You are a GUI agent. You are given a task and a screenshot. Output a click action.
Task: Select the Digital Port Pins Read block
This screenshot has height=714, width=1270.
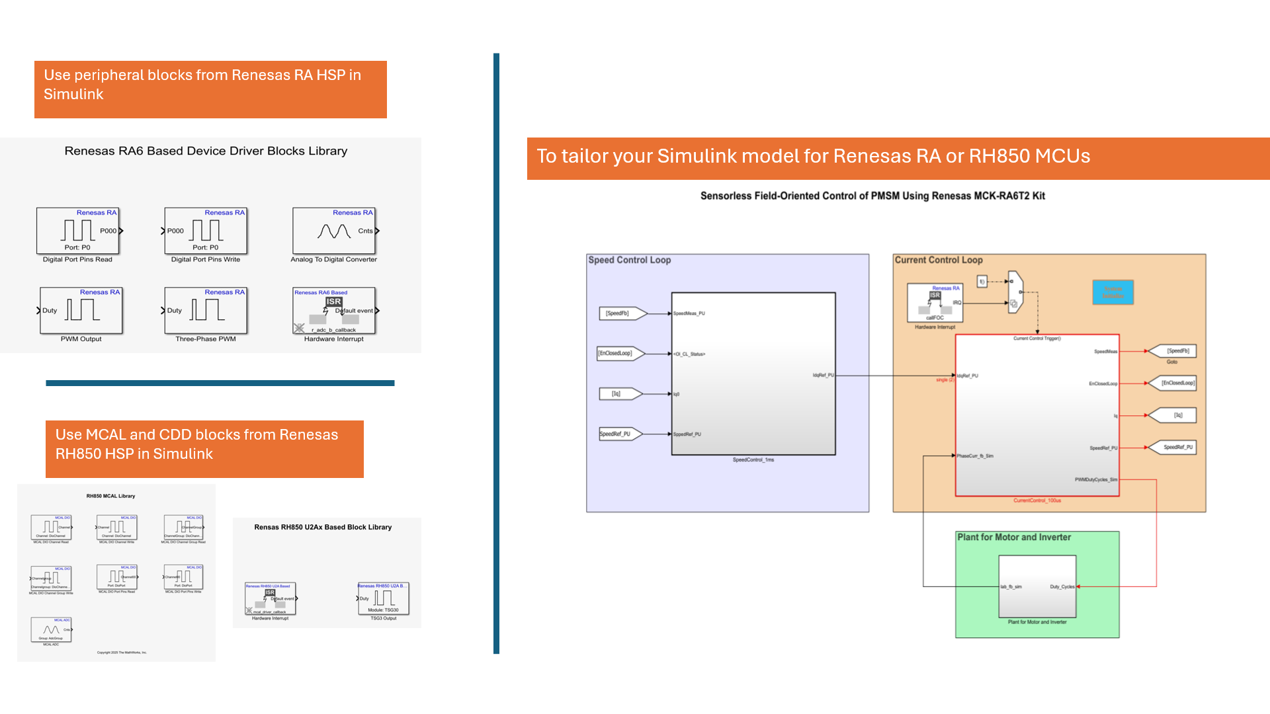(78, 231)
